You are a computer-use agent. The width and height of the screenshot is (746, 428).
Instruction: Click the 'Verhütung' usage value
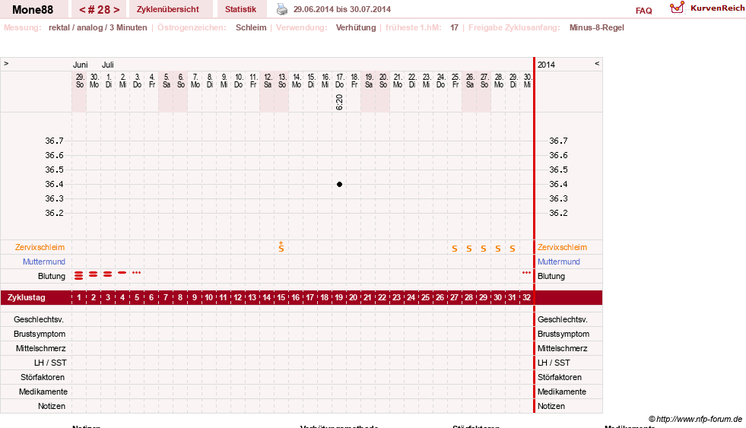(x=356, y=27)
